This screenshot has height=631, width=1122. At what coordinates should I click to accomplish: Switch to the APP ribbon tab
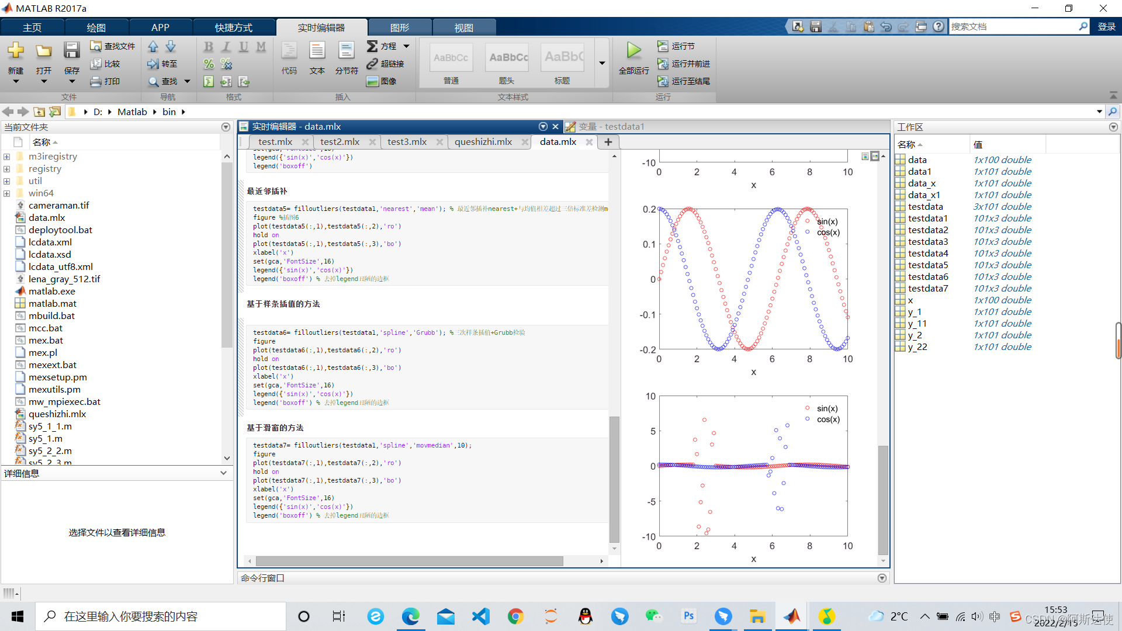pyautogui.click(x=160, y=27)
